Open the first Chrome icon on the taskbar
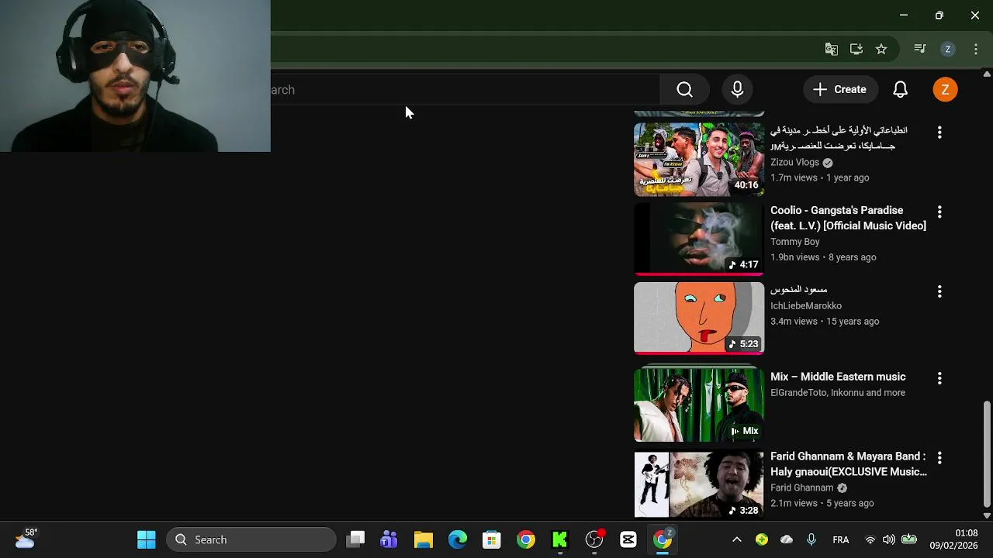This screenshot has height=558, width=993. [x=526, y=539]
